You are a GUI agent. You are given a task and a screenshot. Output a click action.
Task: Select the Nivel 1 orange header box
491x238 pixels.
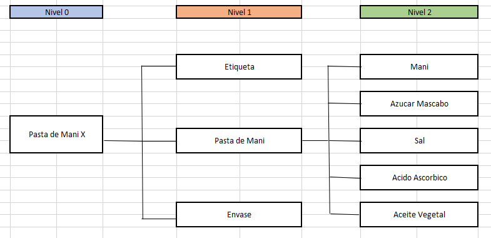click(x=239, y=12)
